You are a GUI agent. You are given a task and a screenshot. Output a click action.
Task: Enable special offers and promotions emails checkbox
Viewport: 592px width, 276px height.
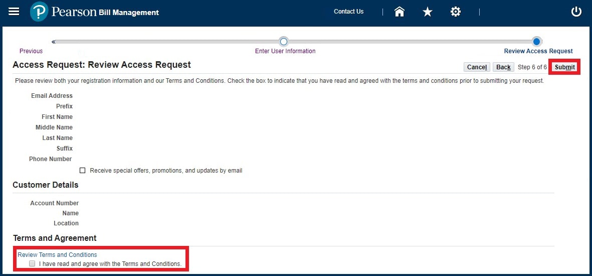[83, 171]
